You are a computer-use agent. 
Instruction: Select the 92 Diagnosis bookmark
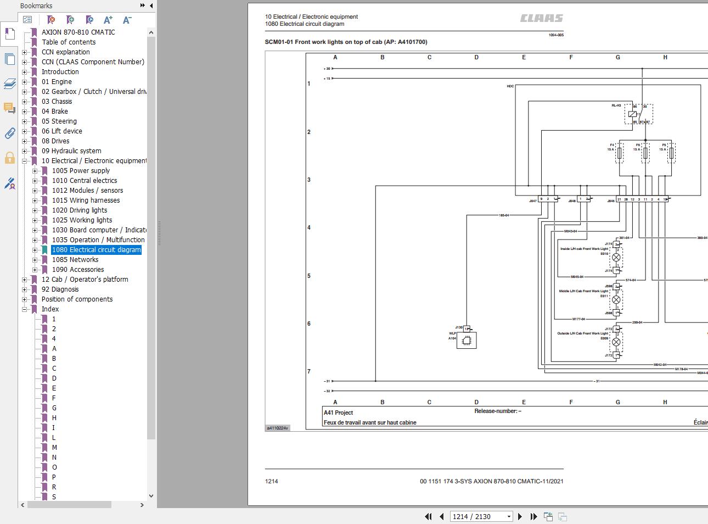60,289
